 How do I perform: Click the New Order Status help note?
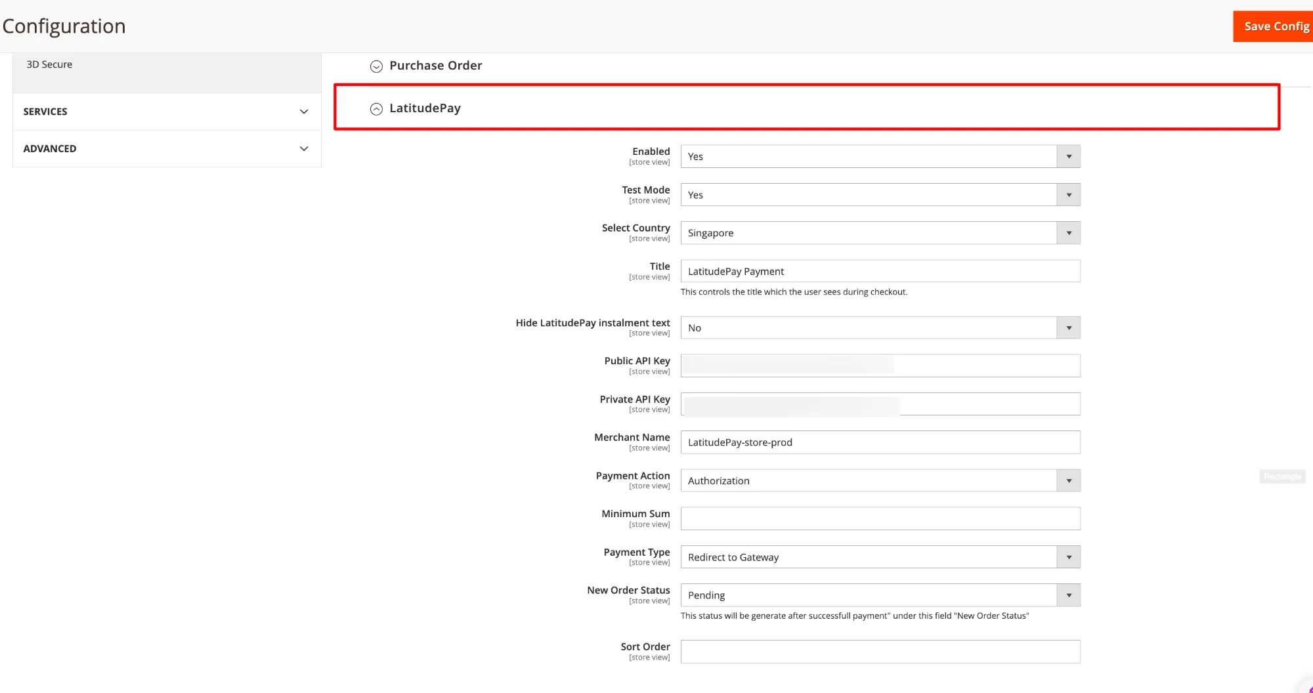(x=855, y=616)
